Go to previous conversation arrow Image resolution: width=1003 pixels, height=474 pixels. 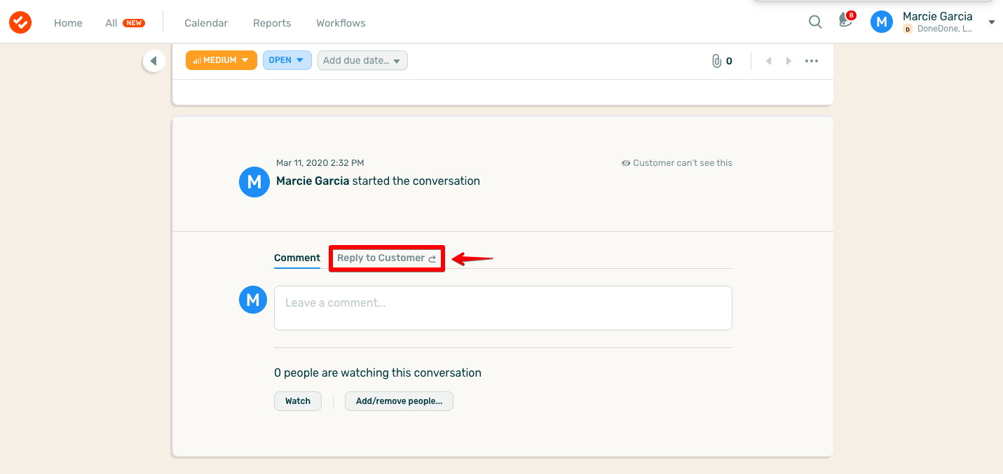click(768, 61)
